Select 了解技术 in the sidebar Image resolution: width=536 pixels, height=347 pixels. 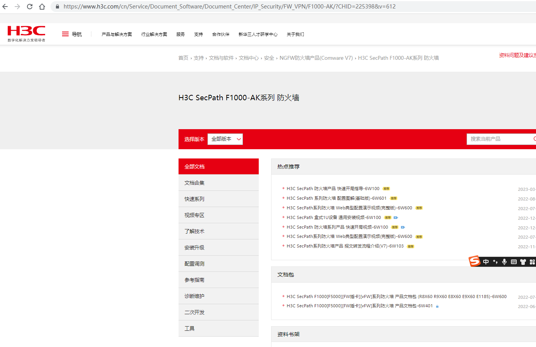[219, 231]
